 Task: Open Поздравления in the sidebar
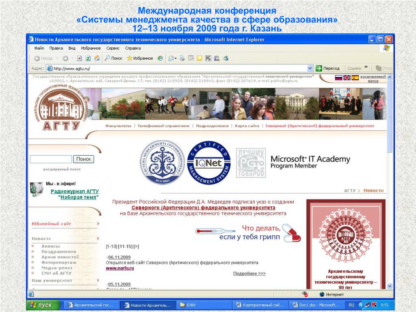coord(58,251)
